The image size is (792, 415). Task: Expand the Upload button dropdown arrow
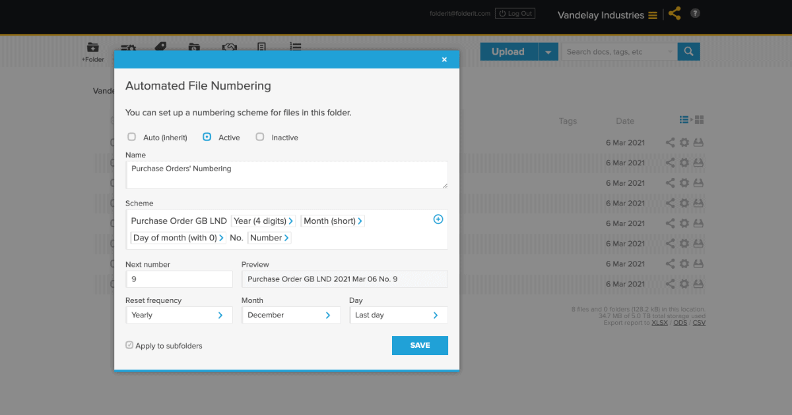pos(548,51)
